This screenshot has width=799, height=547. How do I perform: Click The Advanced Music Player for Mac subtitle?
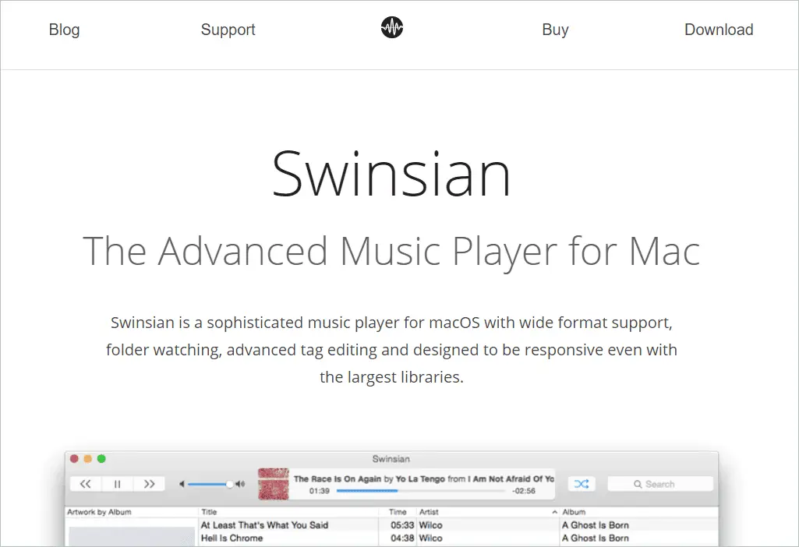click(x=391, y=252)
